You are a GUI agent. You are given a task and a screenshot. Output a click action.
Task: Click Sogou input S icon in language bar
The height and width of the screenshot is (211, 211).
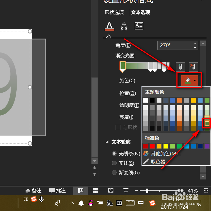34,199
